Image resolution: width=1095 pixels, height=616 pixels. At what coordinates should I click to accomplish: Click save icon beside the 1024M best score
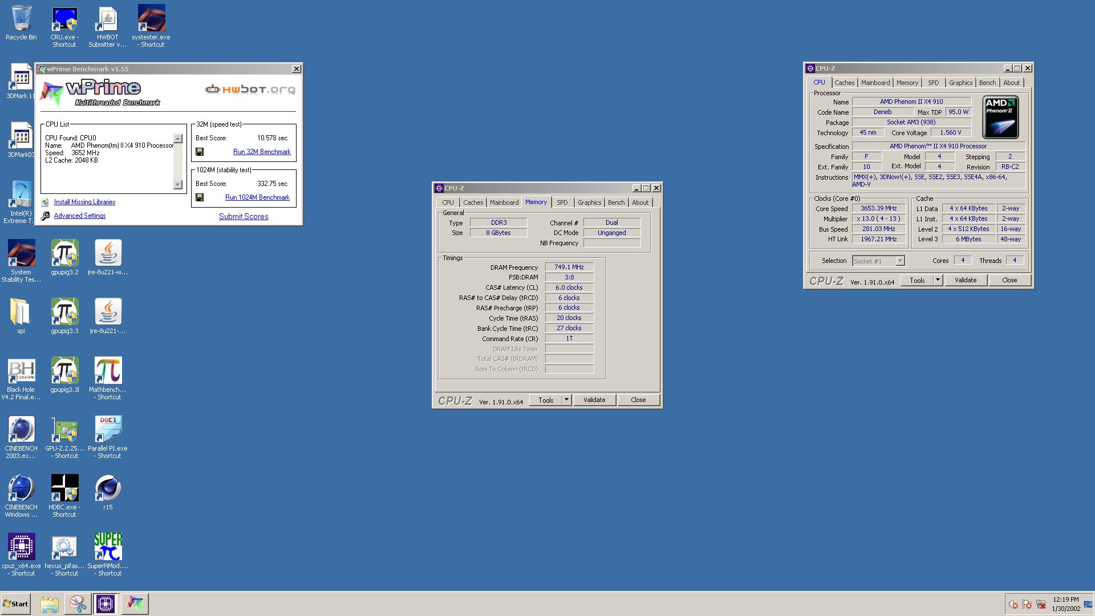pyautogui.click(x=200, y=197)
